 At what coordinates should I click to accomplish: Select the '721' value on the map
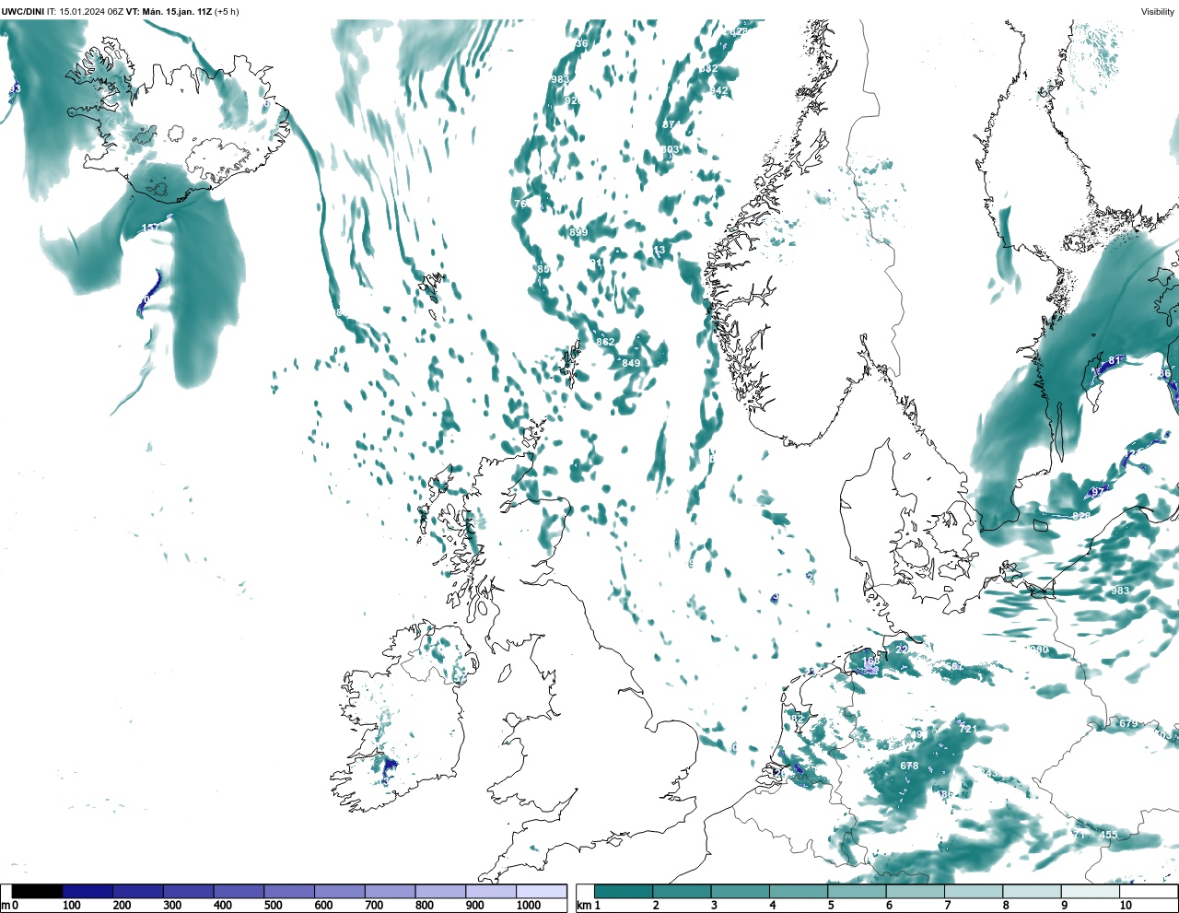click(x=967, y=729)
